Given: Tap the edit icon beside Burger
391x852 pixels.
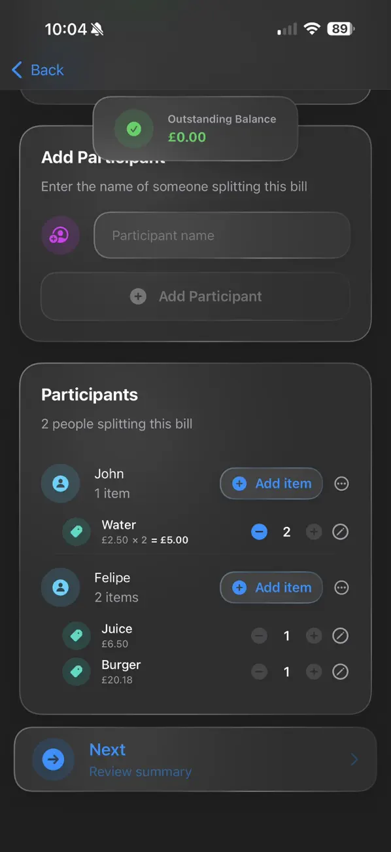Looking at the screenshot, I should [x=340, y=671].
